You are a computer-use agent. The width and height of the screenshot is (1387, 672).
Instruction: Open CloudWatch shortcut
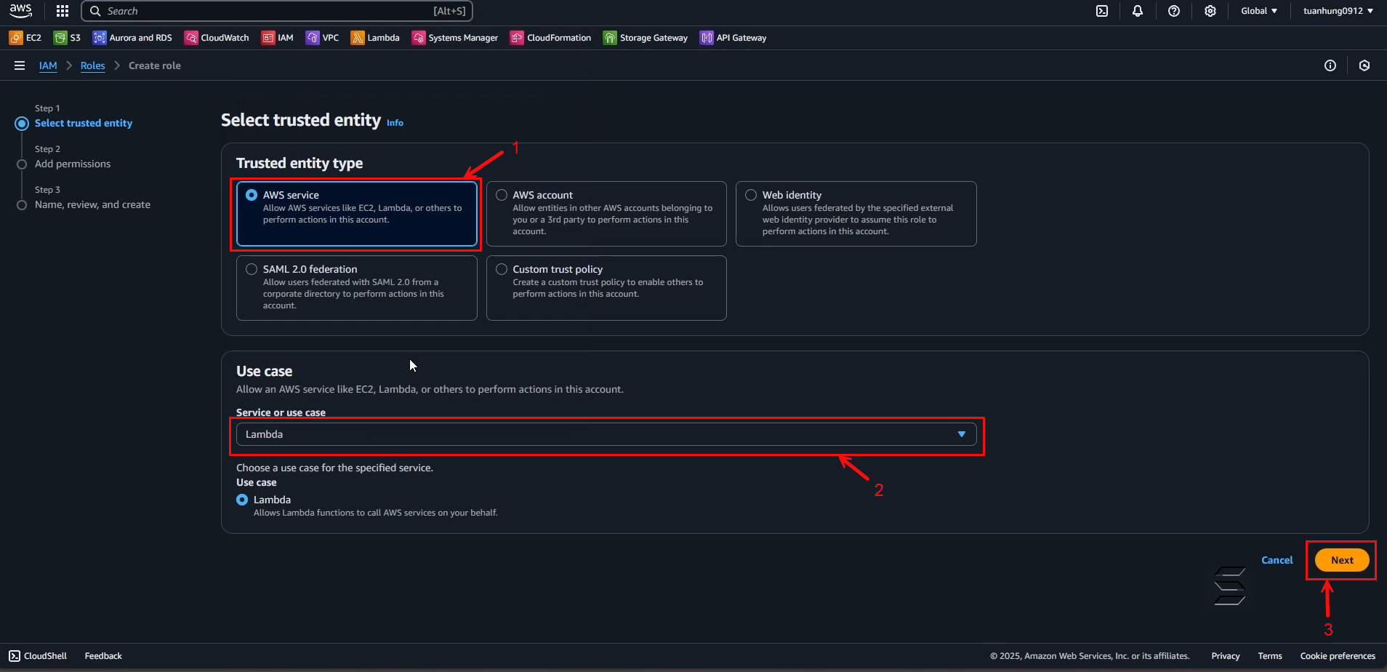(217, 38)
